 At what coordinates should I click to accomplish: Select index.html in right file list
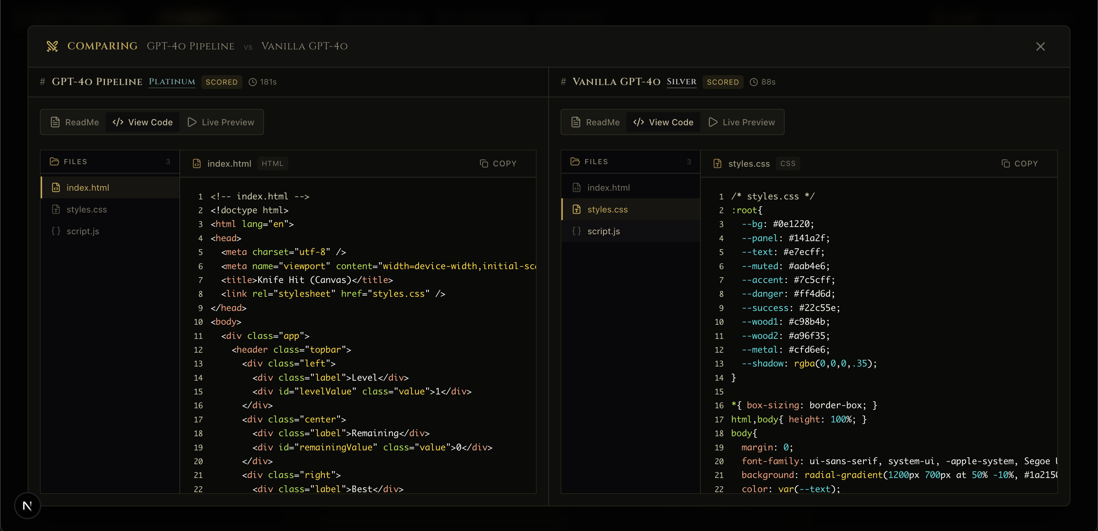point(608,188)
